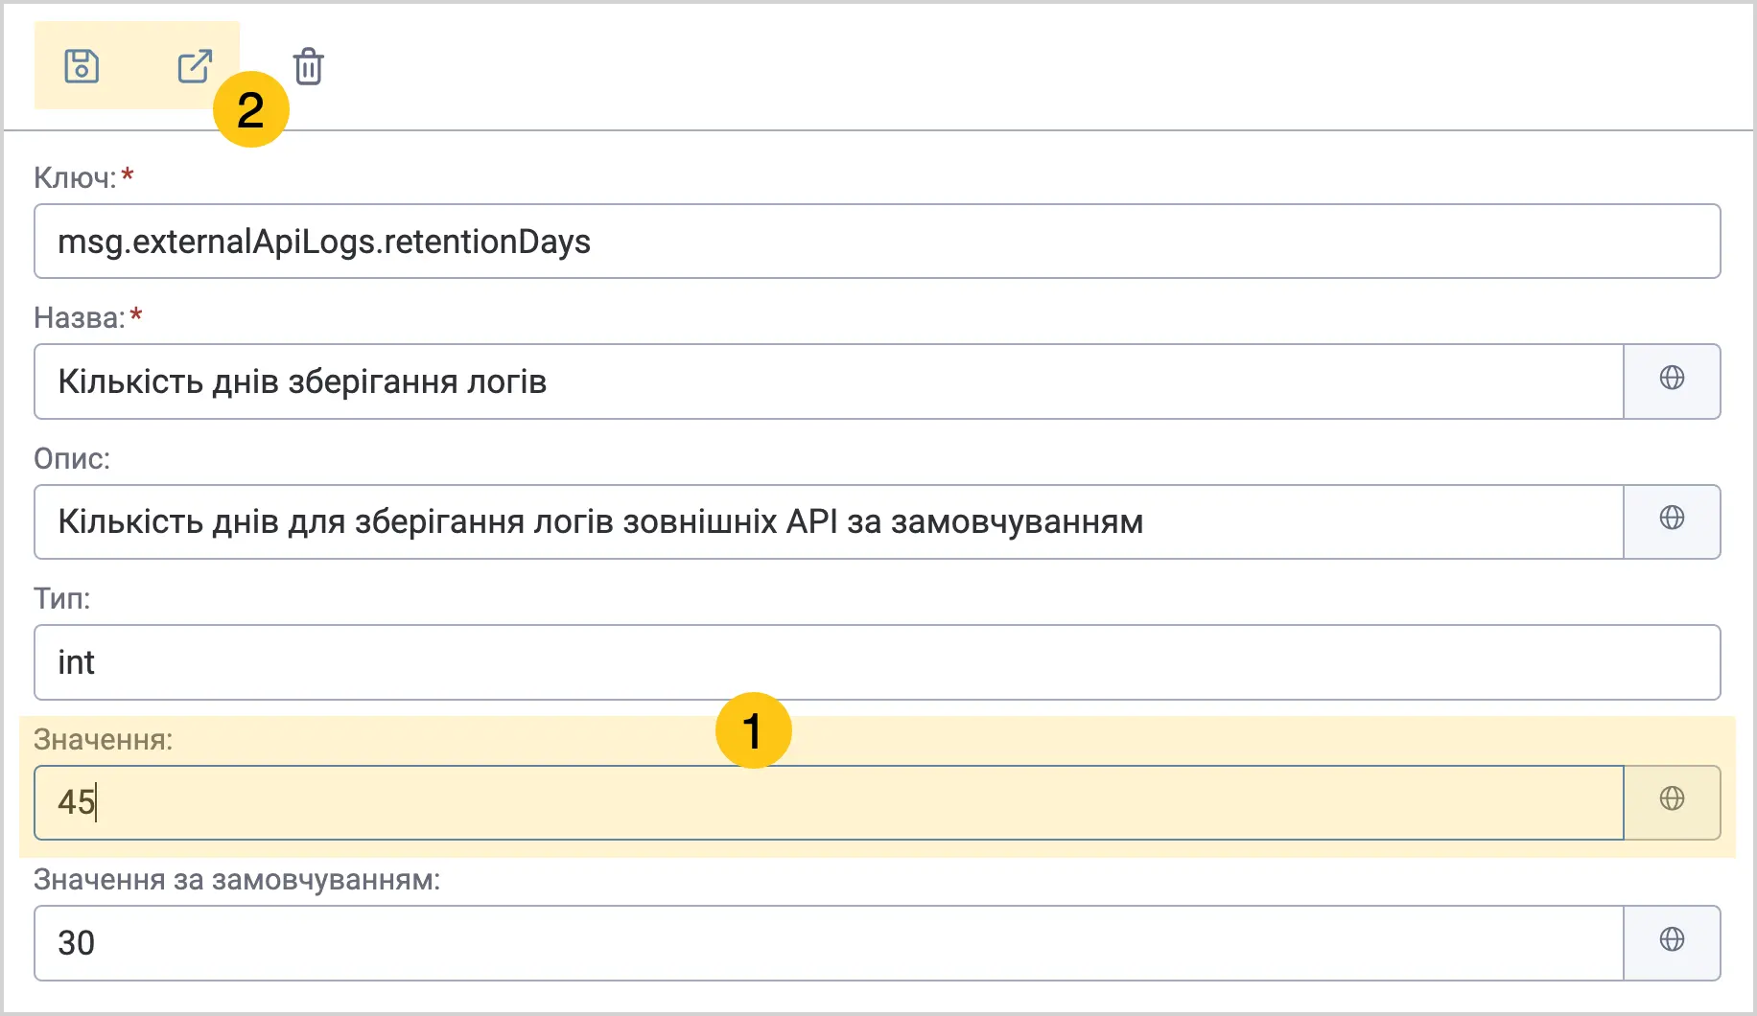Image resolution: width=1757 pixels, height=1016 pixels.
Task: Focus the default value field showing 30
Action: (829, 943)
